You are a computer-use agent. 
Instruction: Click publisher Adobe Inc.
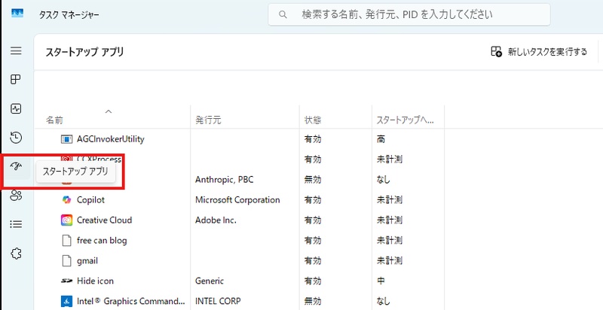pos(216,220)
